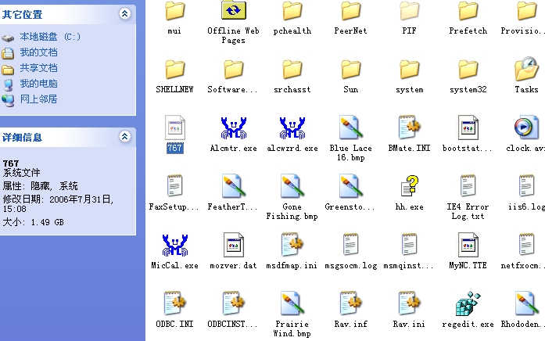Click the Alcmtr.exe Realtek crab icon
Viewport: 545px width, 341px height.
click(233, 128)
